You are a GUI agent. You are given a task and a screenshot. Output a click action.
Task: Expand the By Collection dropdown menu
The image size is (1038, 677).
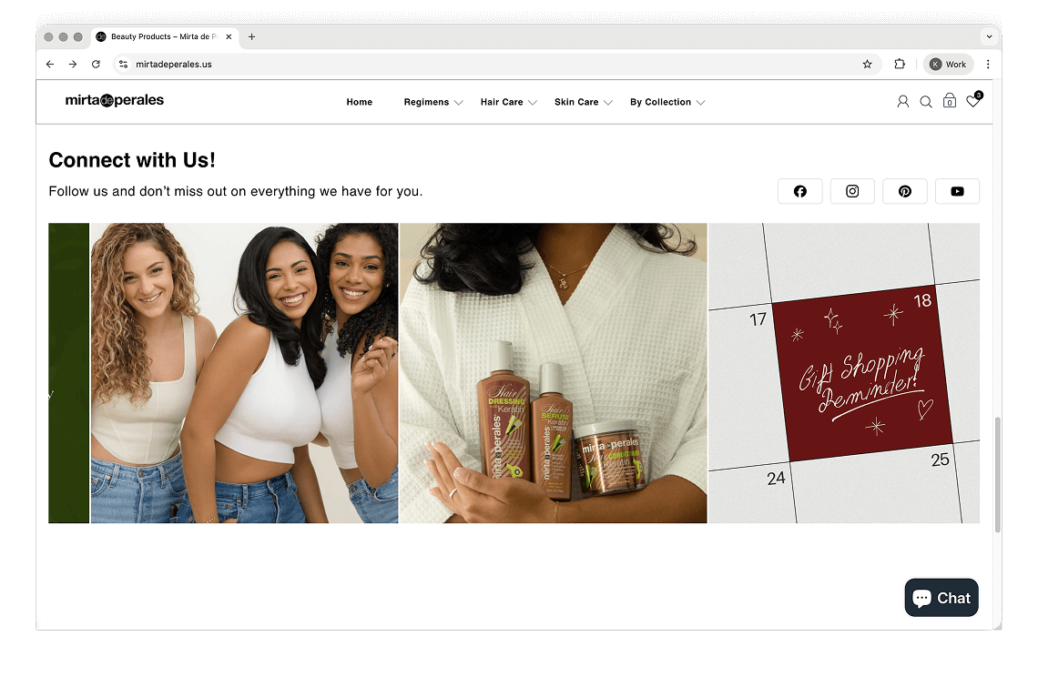[667, 102]
